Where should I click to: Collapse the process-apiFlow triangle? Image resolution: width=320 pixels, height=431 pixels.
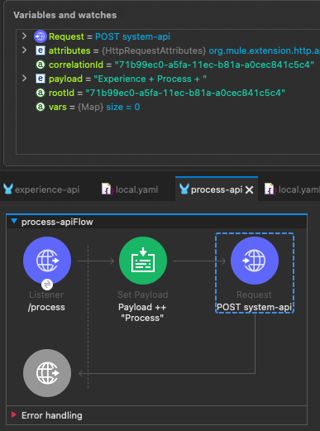tap(14, 222)
